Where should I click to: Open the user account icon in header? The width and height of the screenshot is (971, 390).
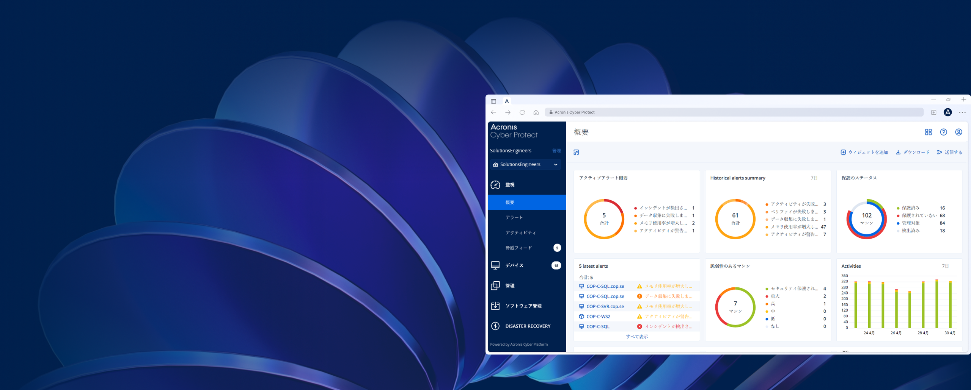(958, 132)
